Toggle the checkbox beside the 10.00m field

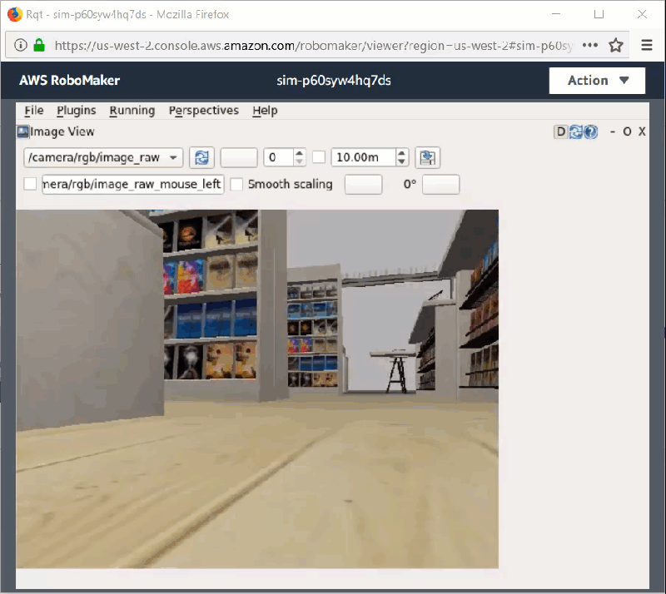pos(318,157)
